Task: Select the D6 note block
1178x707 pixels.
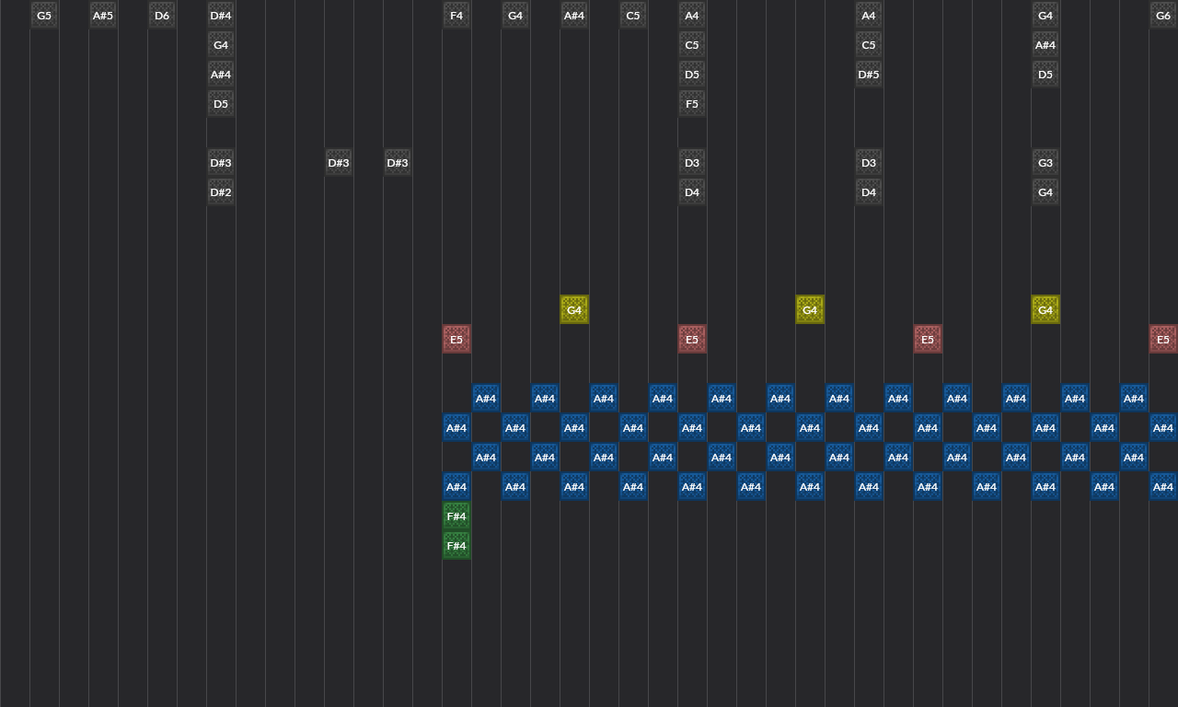Action: coord(162,16)
